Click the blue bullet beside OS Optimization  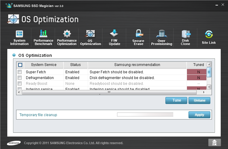point(14,55)
